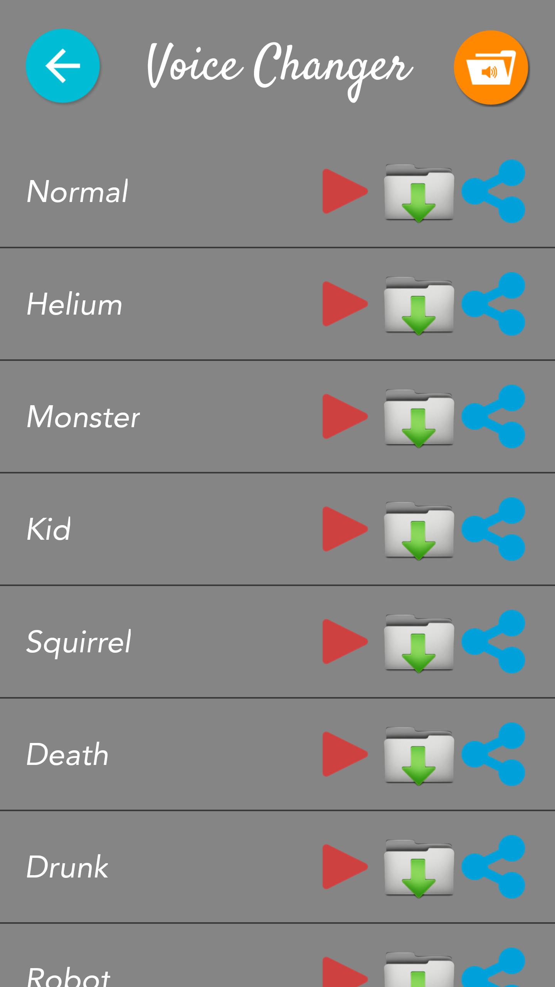This screenshot has height=987, width=555.
Task: Share the Squirrel voice effect
Action: 494,642
